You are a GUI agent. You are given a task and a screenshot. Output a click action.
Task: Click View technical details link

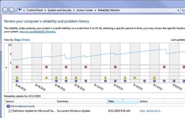pyautogui.click(x=150, y=111)
